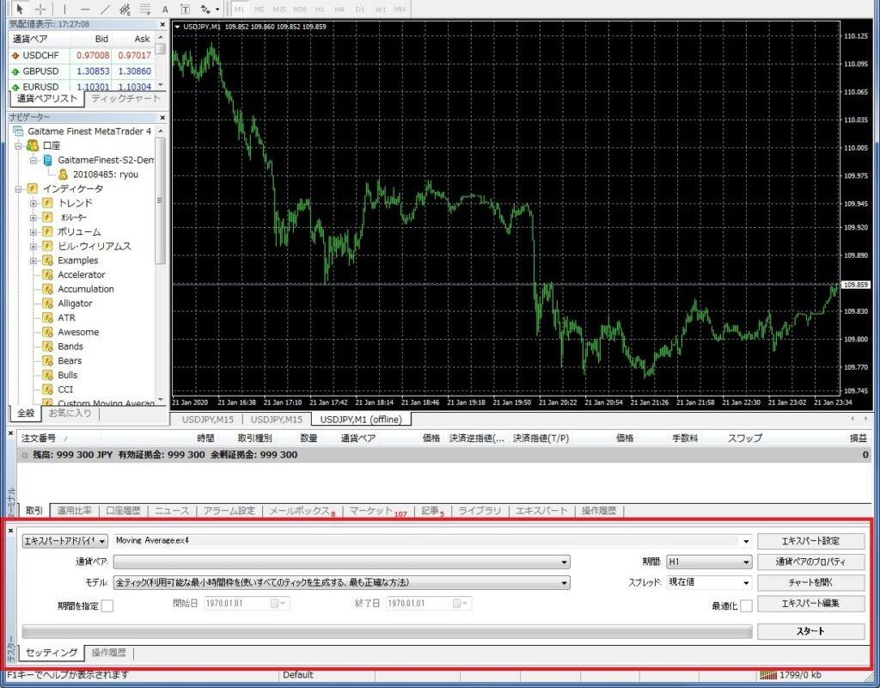Enable the 期間を指定 checkbox
This screenshot has height=688, width=880.
pos(107,606)
